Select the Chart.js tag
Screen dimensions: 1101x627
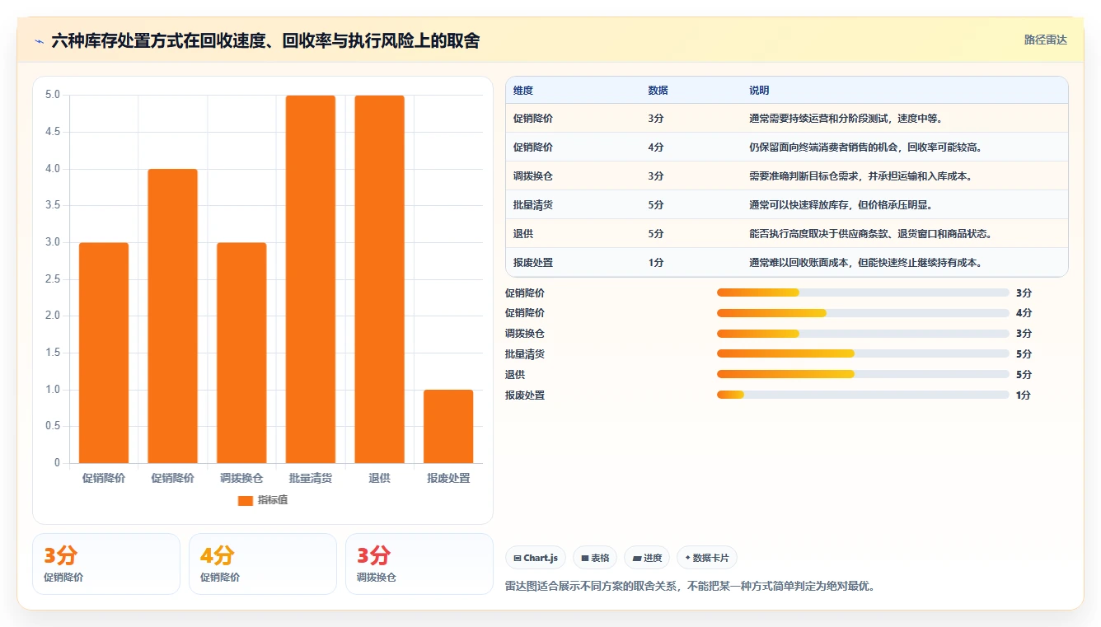click(536, 558)
